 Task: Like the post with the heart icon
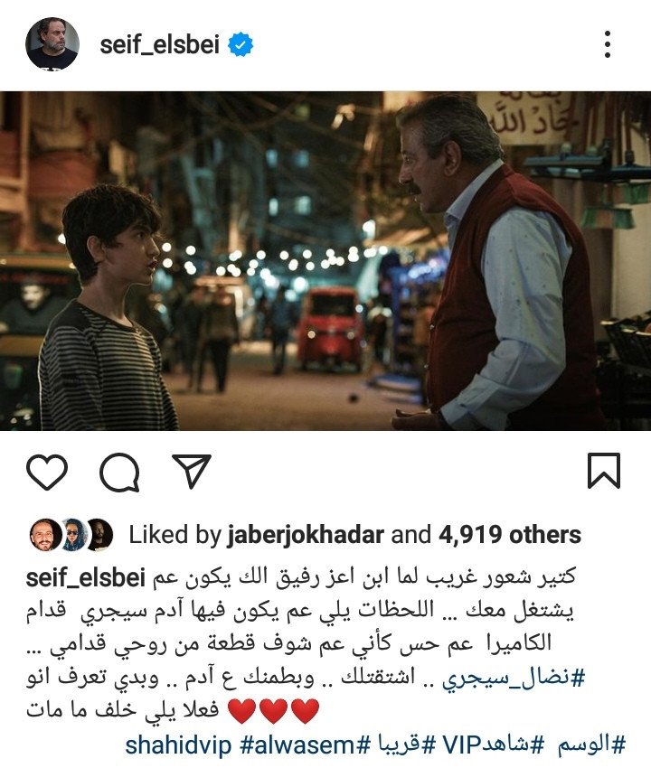47,472
